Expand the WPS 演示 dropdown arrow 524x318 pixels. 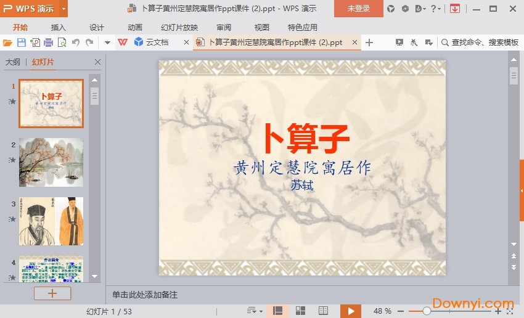click(x=63, y=9)
